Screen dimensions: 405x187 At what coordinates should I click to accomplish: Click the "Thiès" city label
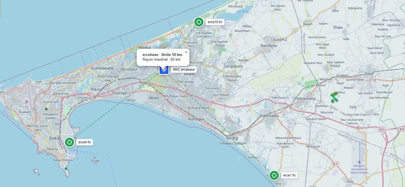pos(338,28)
